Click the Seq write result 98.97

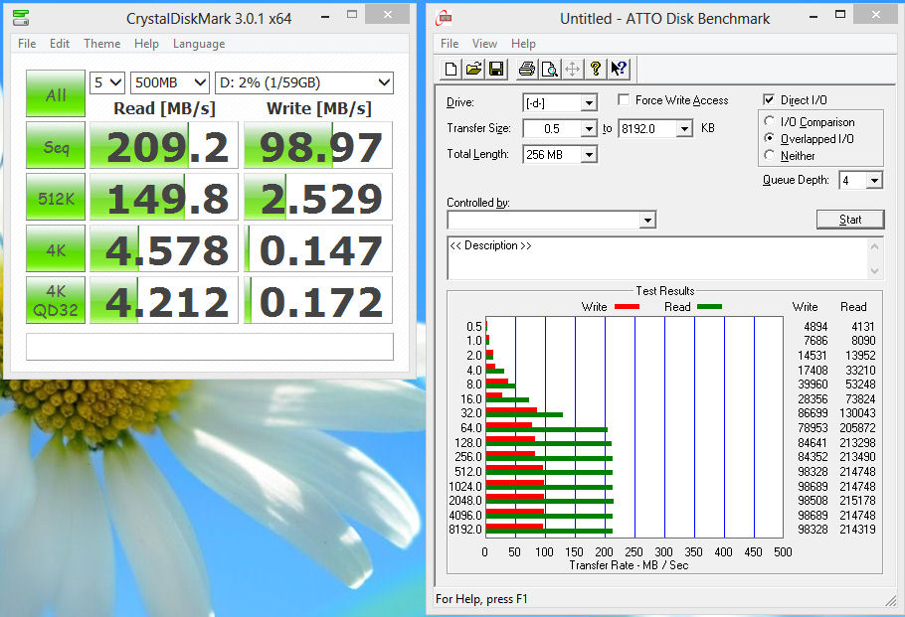pyautogui.click(x=318, y=145)
